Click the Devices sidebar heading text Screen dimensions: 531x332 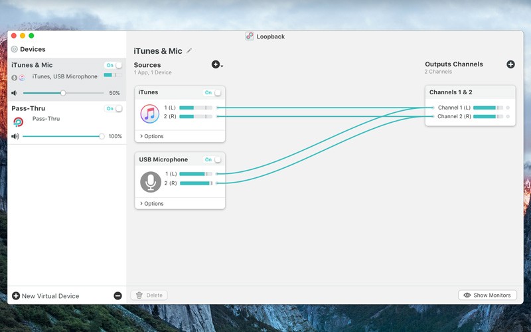click(x=33, y=49)
